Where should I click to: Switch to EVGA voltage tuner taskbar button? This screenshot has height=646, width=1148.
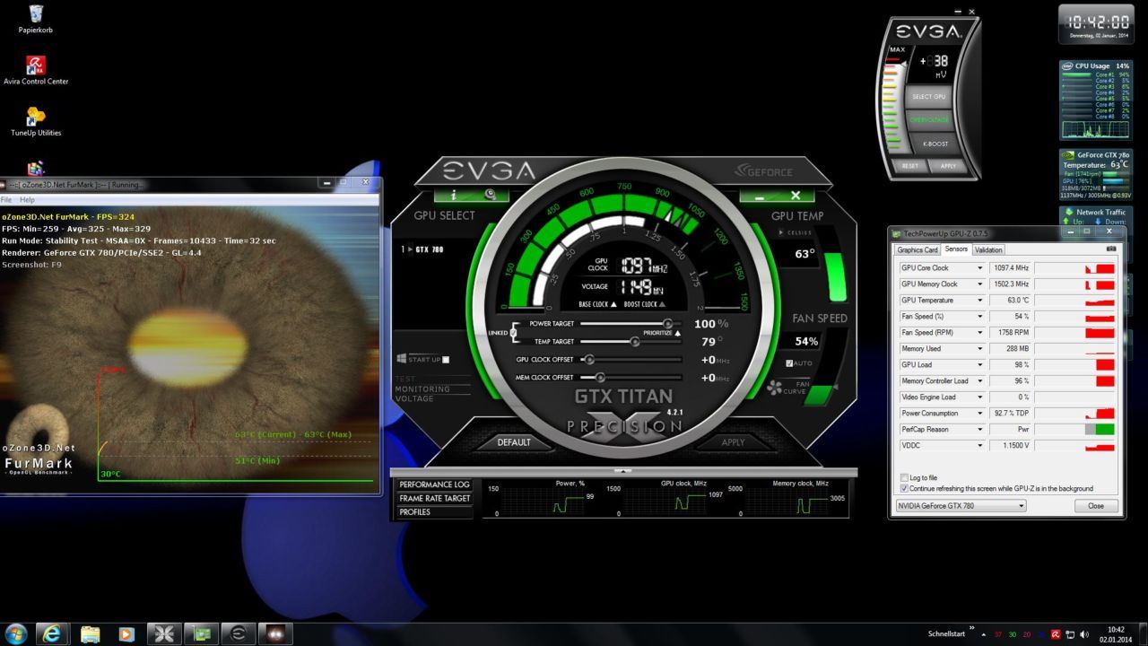pyautogui.click(x=239, y=633)
